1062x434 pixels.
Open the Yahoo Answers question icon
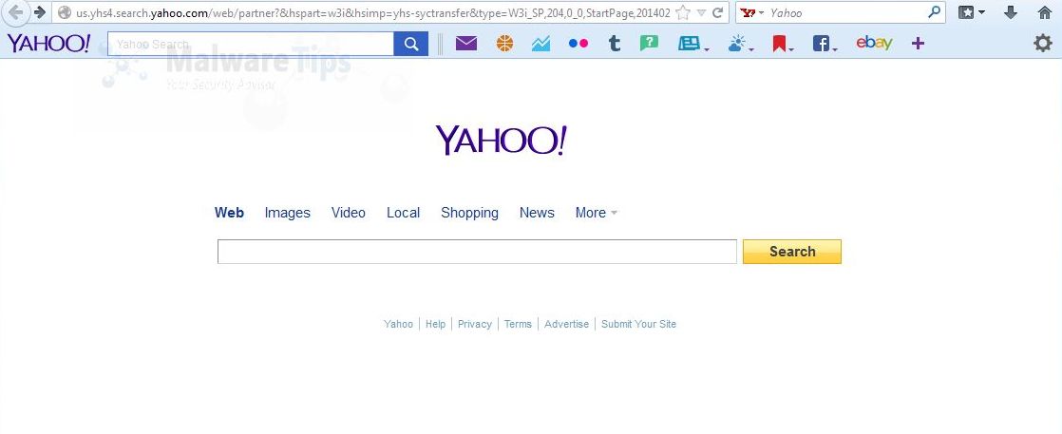click(649, 44)
